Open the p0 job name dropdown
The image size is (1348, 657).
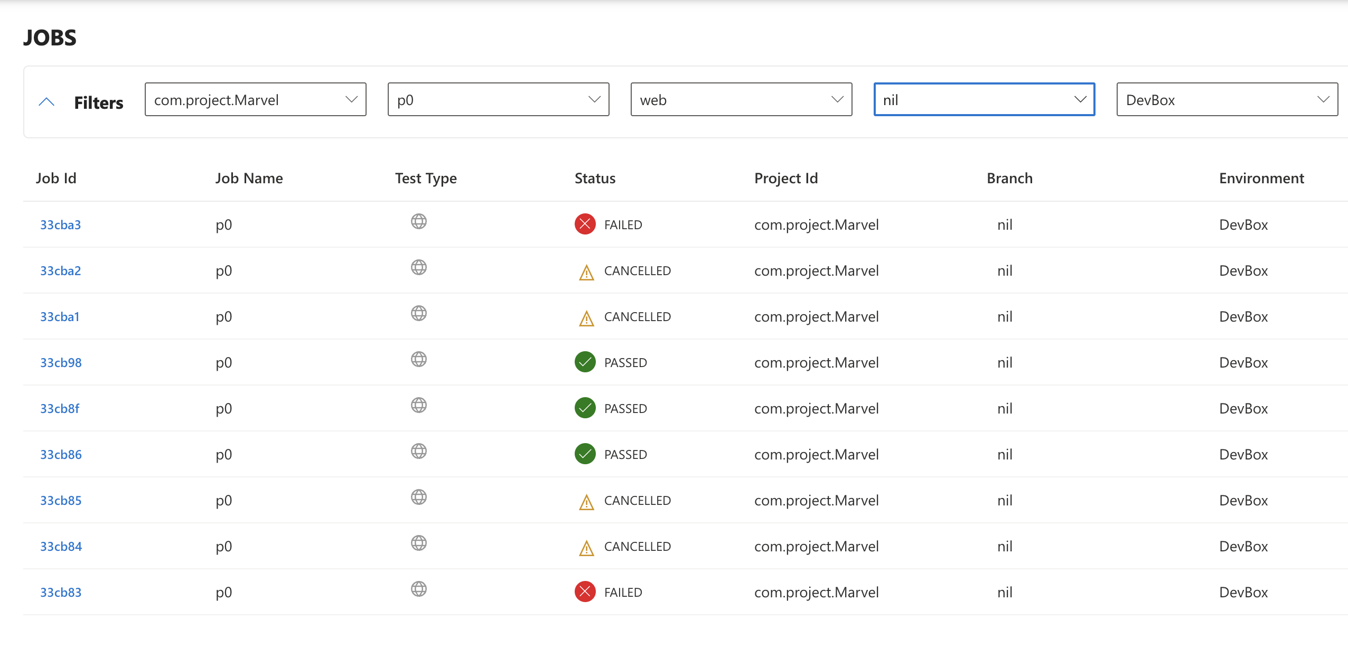click(498, 100)
